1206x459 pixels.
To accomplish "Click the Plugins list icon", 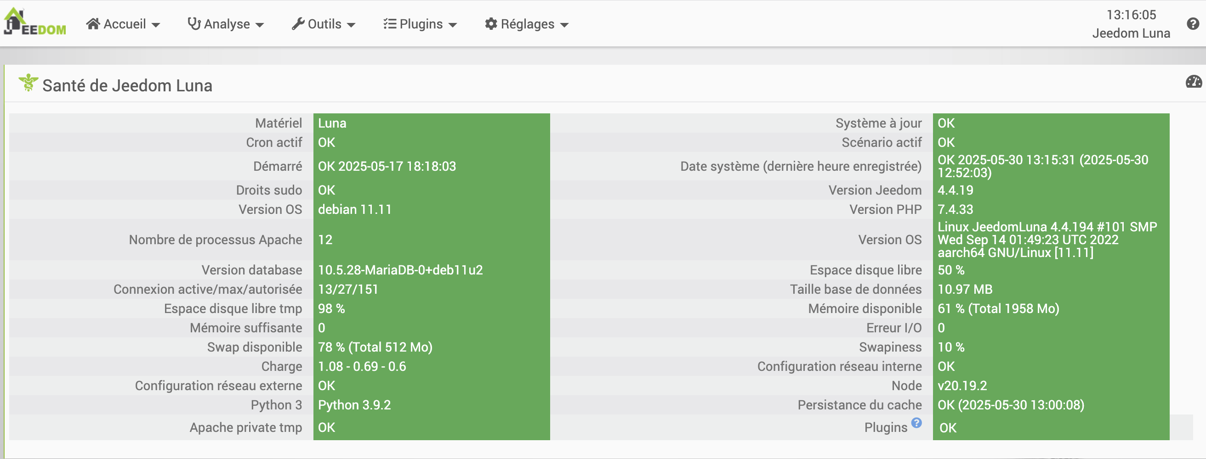I will pos(390,24).
